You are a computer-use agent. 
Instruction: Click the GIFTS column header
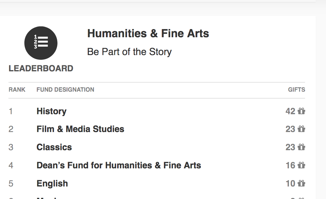pos(296,90)
